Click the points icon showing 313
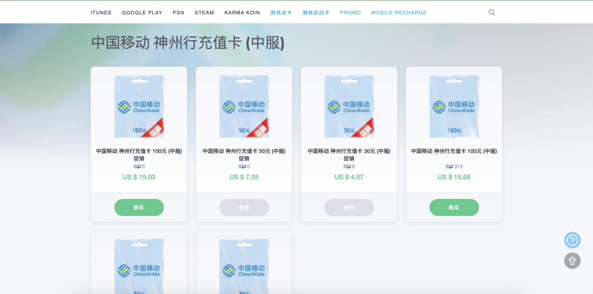The width and height of the screenshot is (593, 294). tap(449, 166)
